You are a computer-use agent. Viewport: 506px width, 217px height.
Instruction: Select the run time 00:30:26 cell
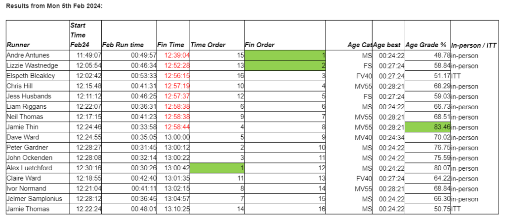144,168
